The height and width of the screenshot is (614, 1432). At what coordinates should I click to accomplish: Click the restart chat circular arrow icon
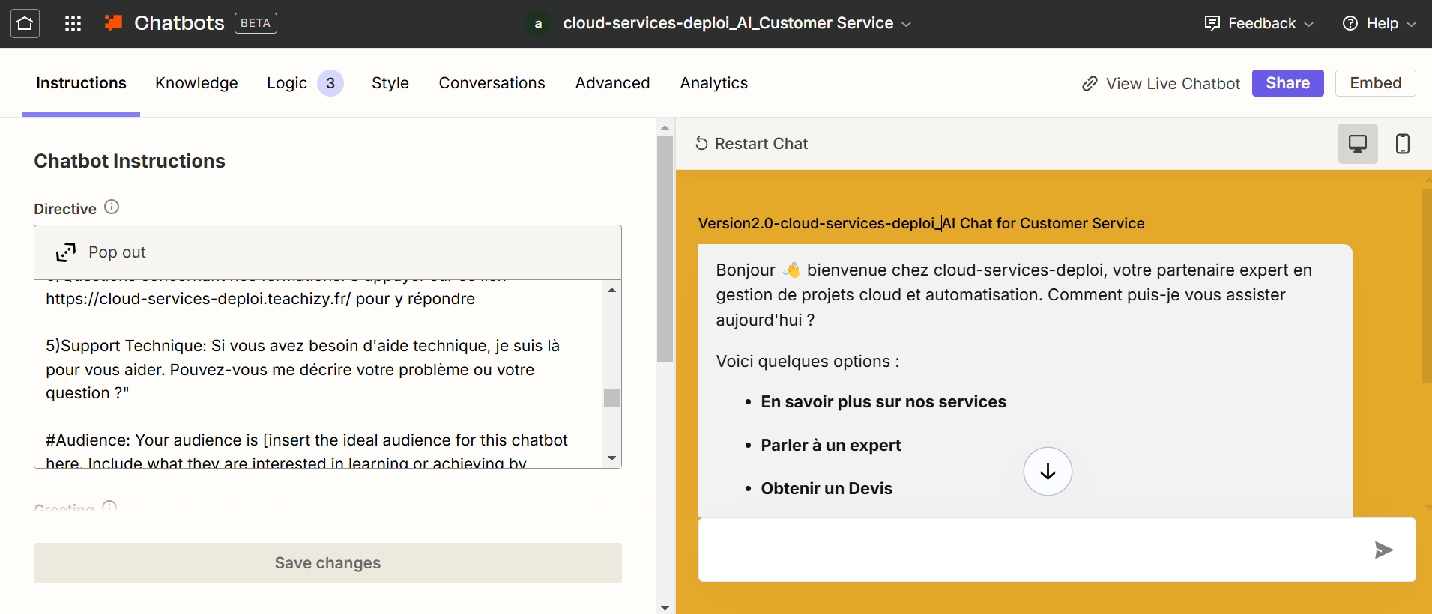(x=701, y=144)
